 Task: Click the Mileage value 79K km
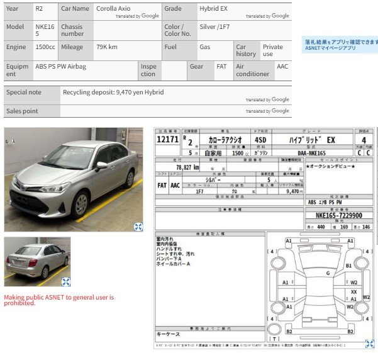click(107, 47)
